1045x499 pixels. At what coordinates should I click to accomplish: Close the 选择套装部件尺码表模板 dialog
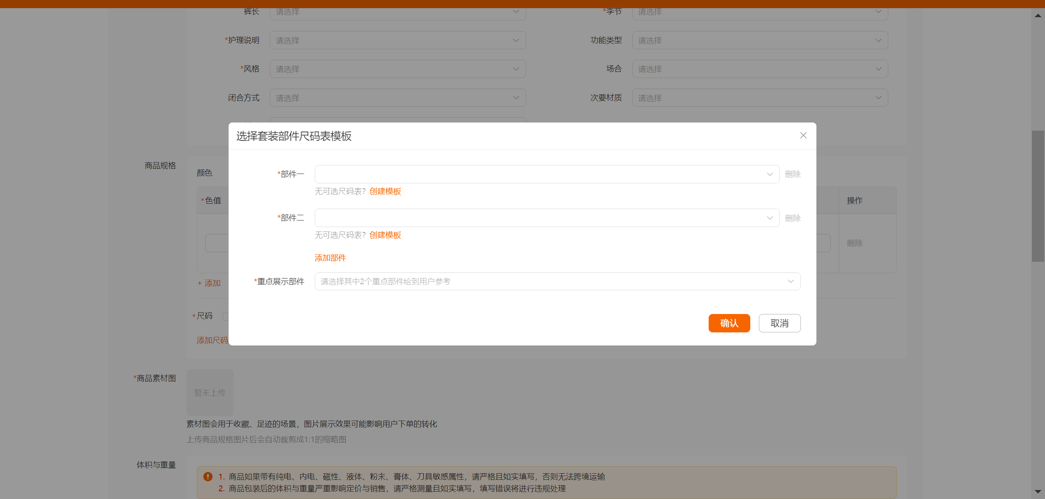click(x=803, y=135)
